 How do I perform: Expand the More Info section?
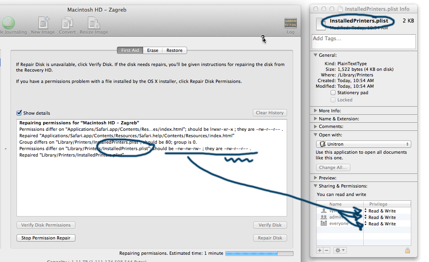[x=315, y=111]
